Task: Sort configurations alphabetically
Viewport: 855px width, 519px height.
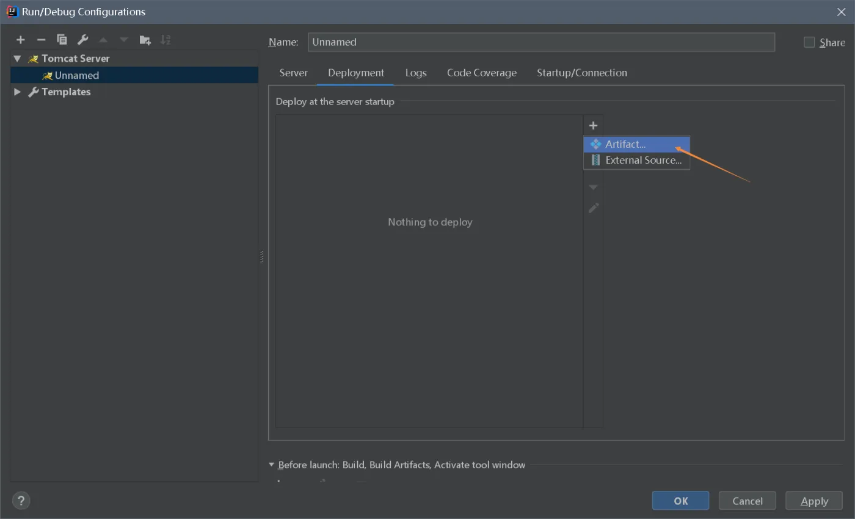Action: [x=165, y=40]
